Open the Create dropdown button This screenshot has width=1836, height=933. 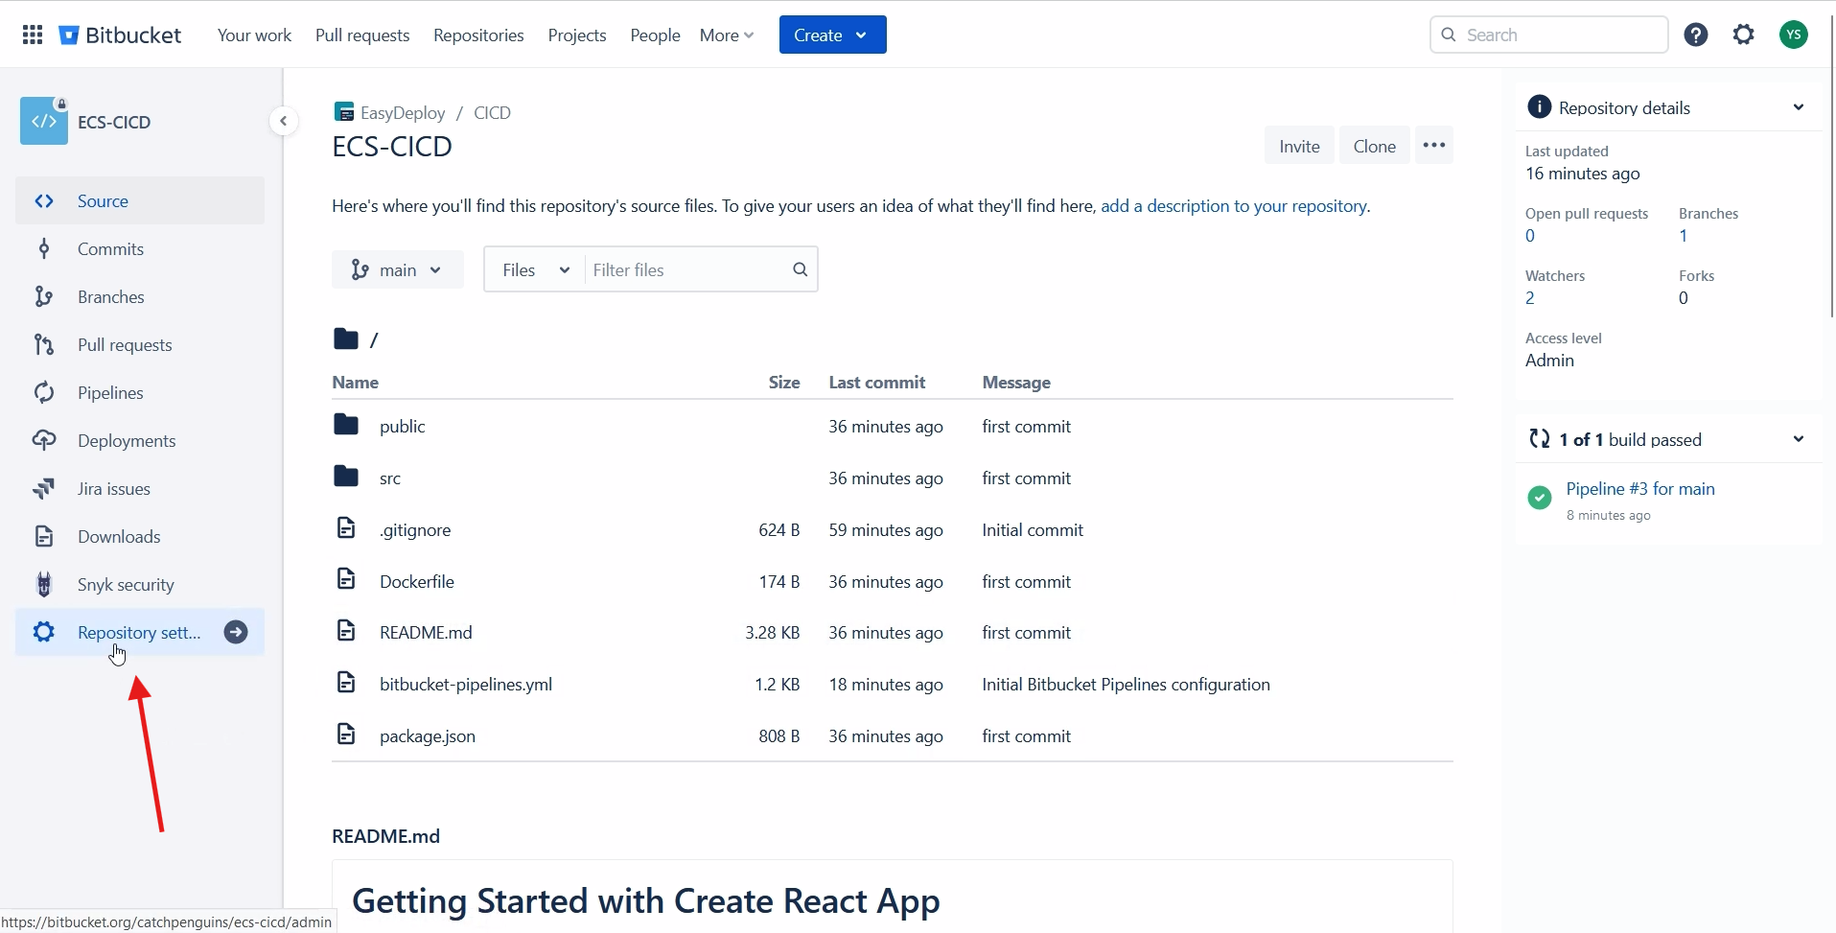(x=832, y=35)
